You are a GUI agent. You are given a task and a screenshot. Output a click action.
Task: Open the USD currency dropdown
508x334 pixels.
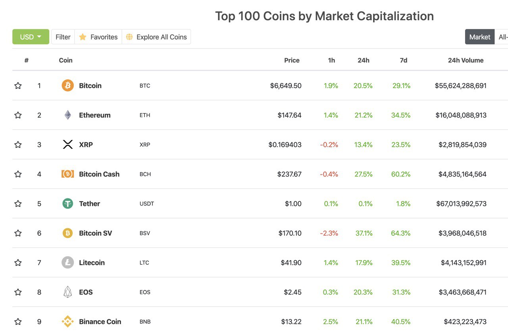tap(31, 37)
